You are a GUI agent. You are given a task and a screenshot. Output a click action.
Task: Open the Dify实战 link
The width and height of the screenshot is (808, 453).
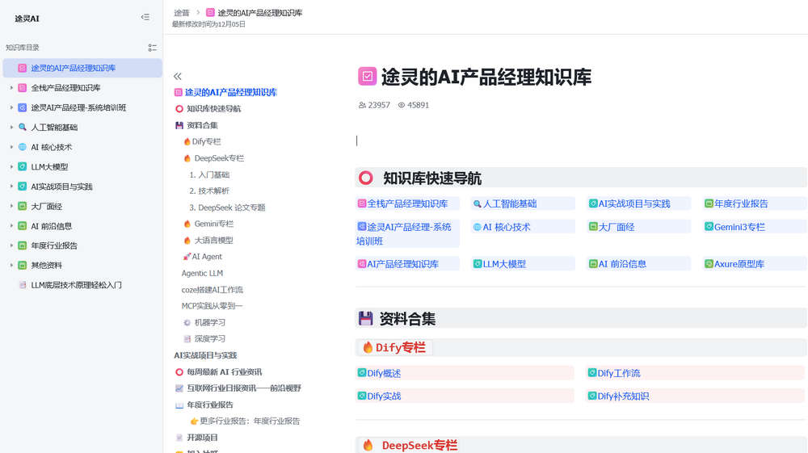pos(384,396)
